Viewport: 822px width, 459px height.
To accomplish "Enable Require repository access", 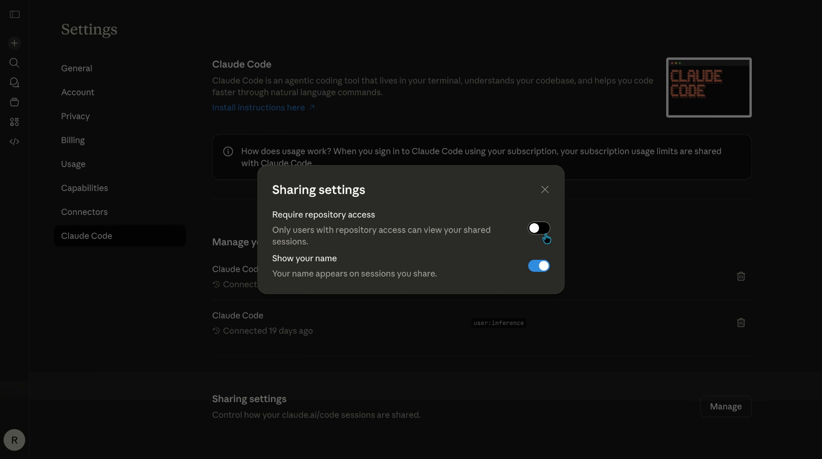I will point(539,228).
